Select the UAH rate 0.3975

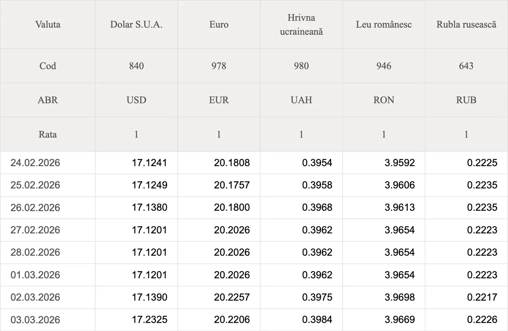317,297
